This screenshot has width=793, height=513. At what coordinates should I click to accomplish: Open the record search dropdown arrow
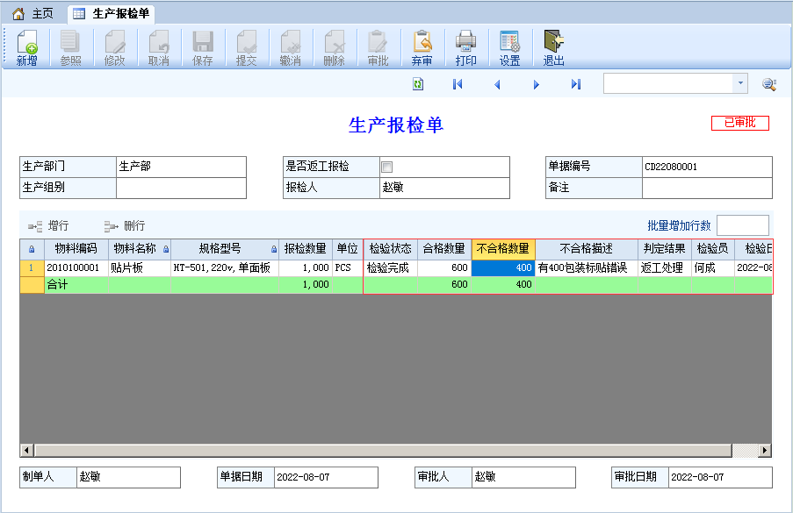(x=740, y=82)
